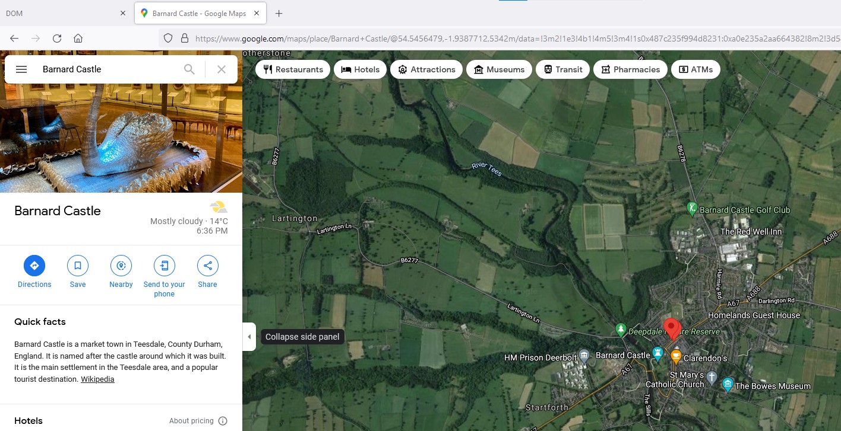The image size is (841, 431).
Task: Show Attractions on the map
Action: pos(426,69)
